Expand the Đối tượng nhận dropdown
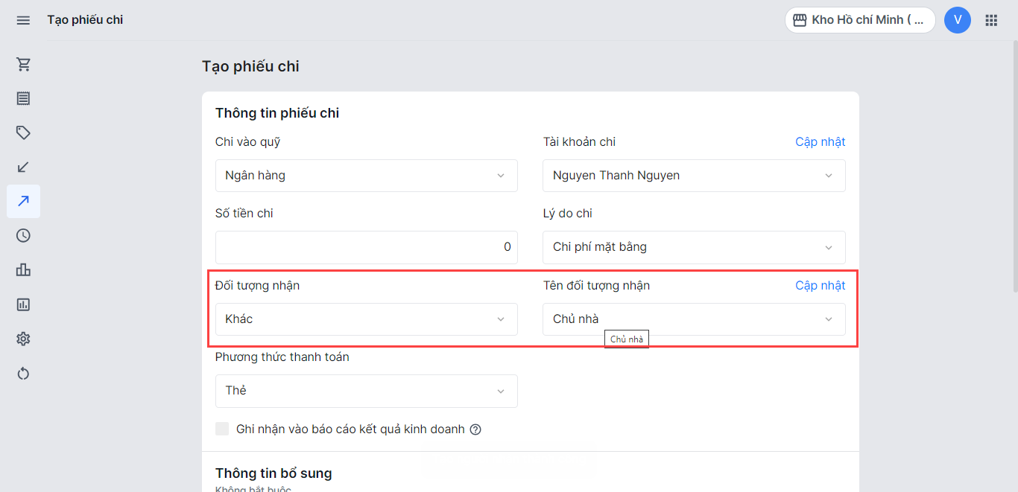 click(x=366, y=319)
